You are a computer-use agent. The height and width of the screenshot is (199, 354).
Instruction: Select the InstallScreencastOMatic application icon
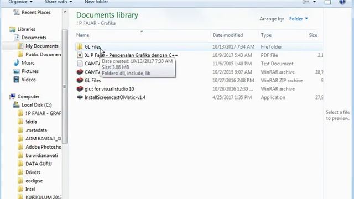pos(80,97)
